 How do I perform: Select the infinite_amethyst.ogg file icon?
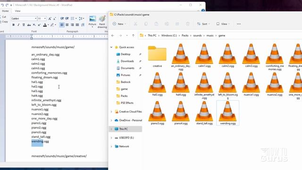pyautogui.click(x=204, y=83)
